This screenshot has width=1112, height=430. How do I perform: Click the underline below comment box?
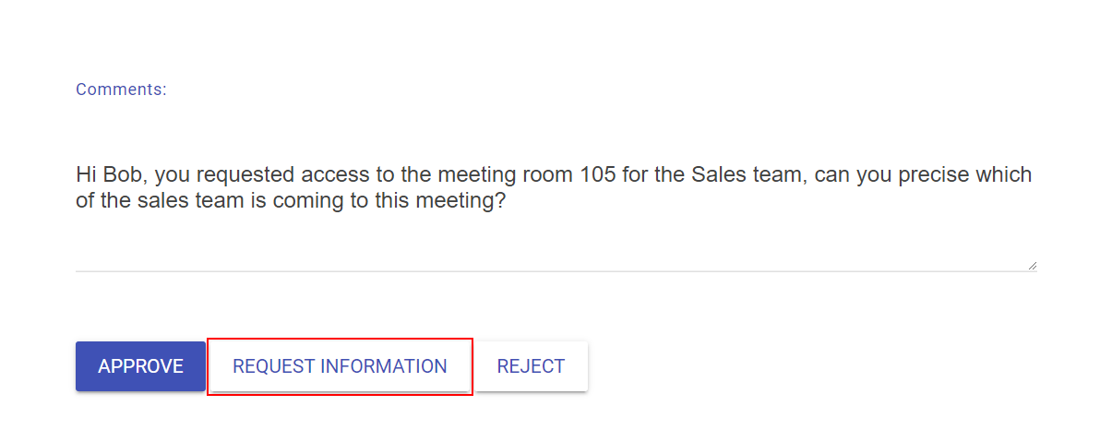point(556,271)
